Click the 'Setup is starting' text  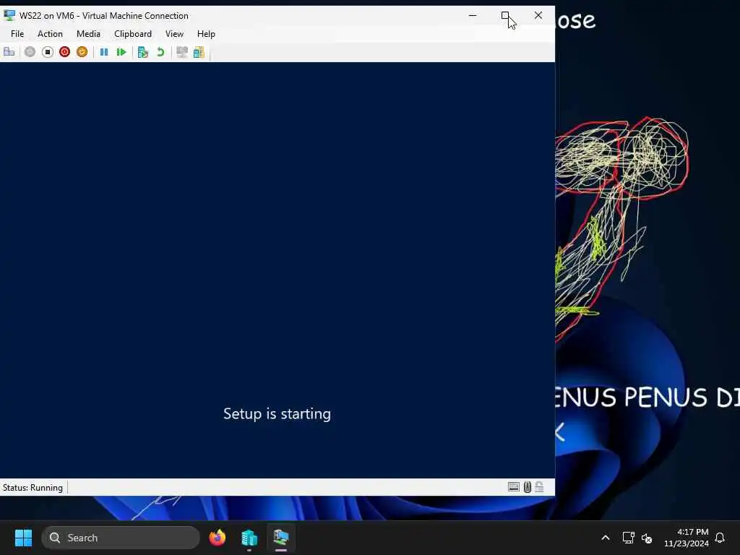click(277, 414)
